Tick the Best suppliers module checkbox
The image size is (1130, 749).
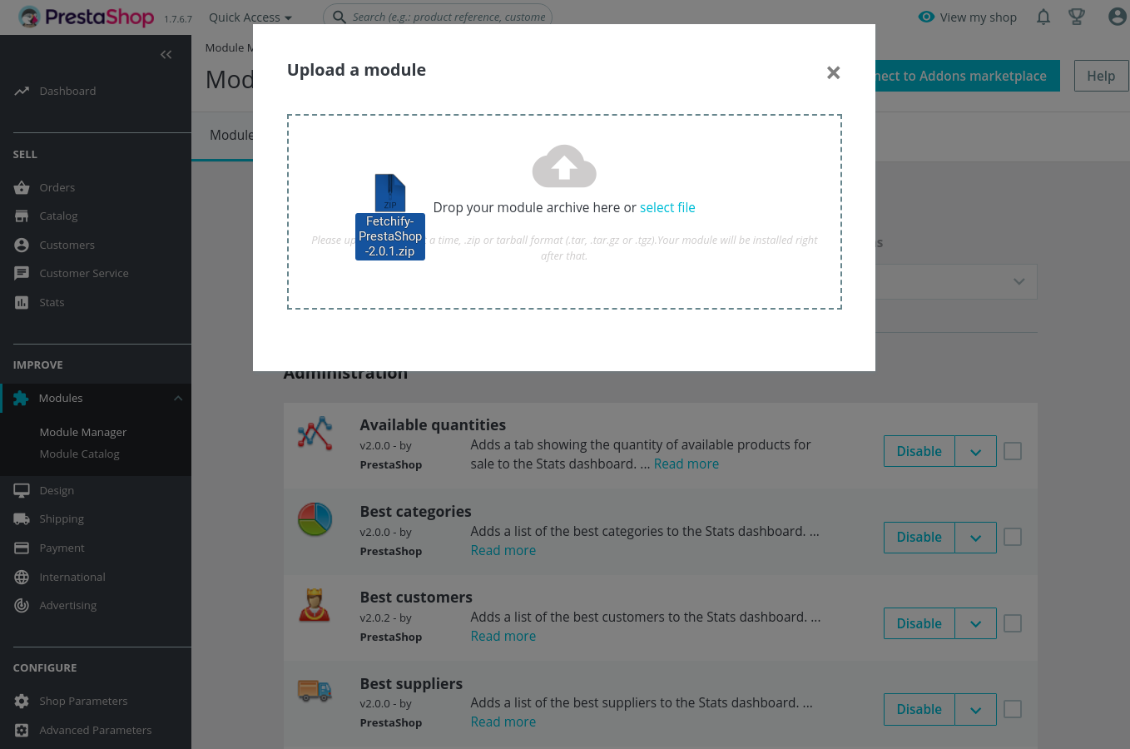tap(1013, 709)
